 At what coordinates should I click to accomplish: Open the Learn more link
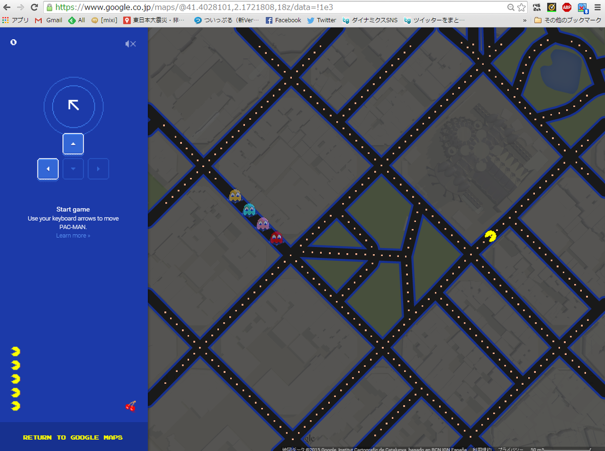[x=73, y=236]
